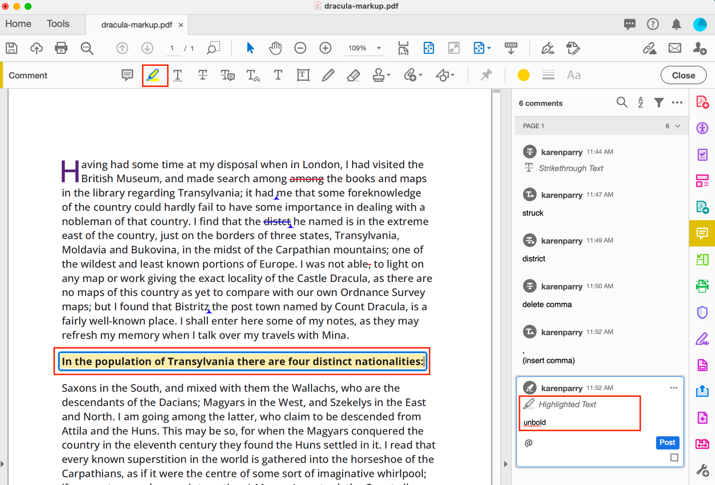
Task: Toggle the Keep tool selected pin
Action: click(x=486, y=75)
